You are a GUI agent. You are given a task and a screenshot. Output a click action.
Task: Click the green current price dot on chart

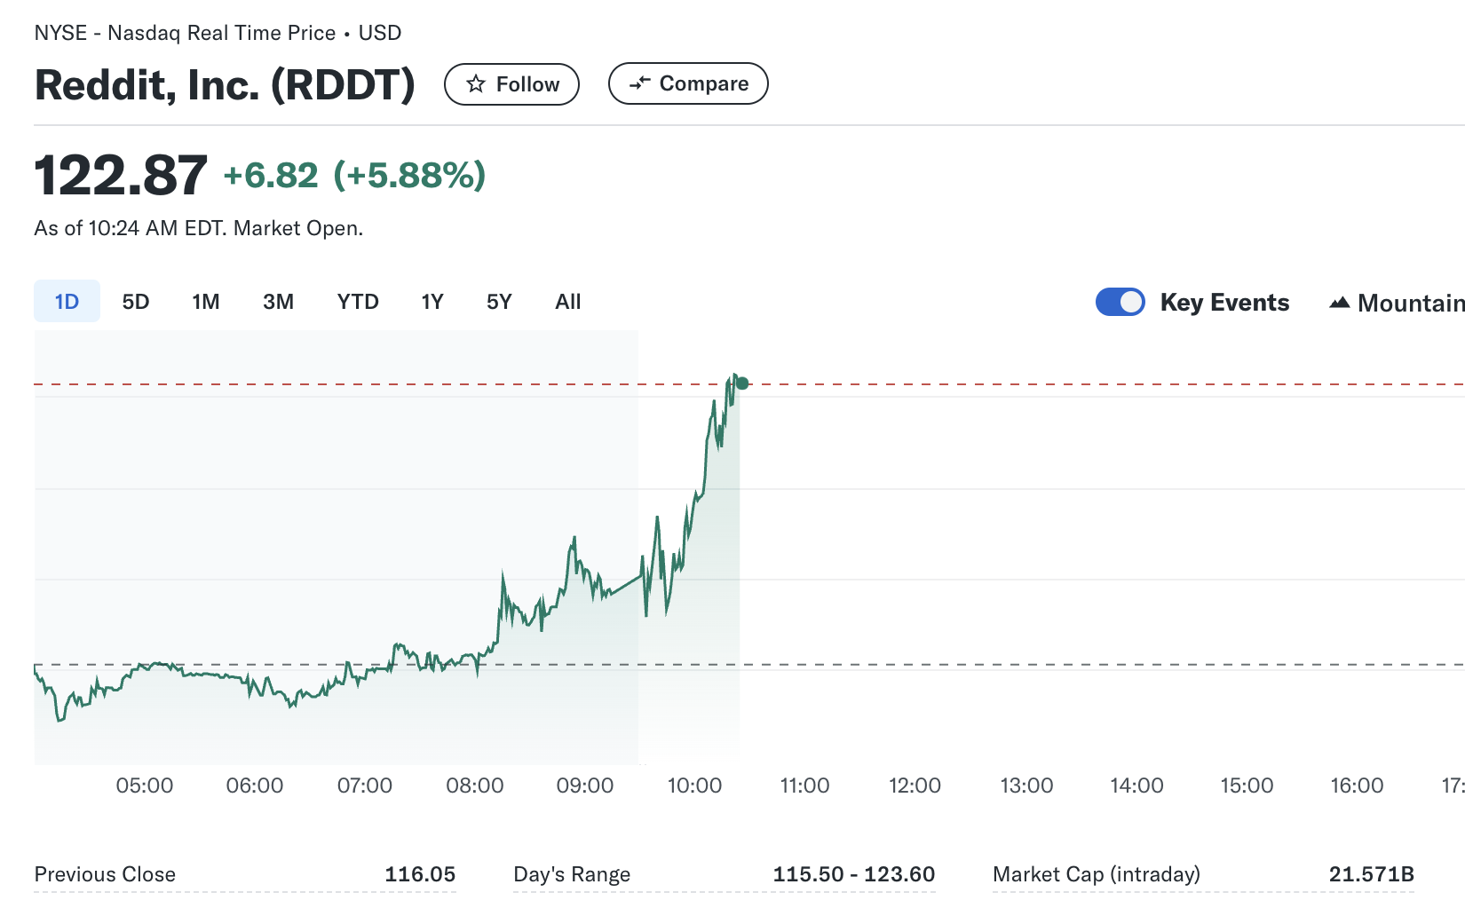(742, 383)
